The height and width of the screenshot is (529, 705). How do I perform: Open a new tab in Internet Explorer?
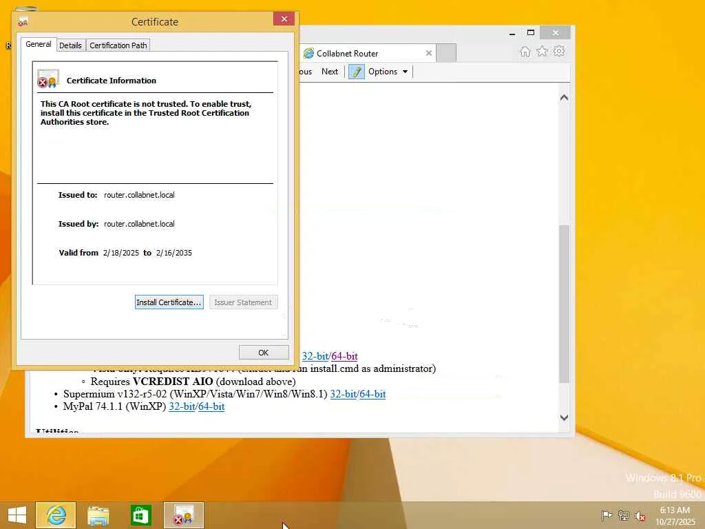(446, 53)
